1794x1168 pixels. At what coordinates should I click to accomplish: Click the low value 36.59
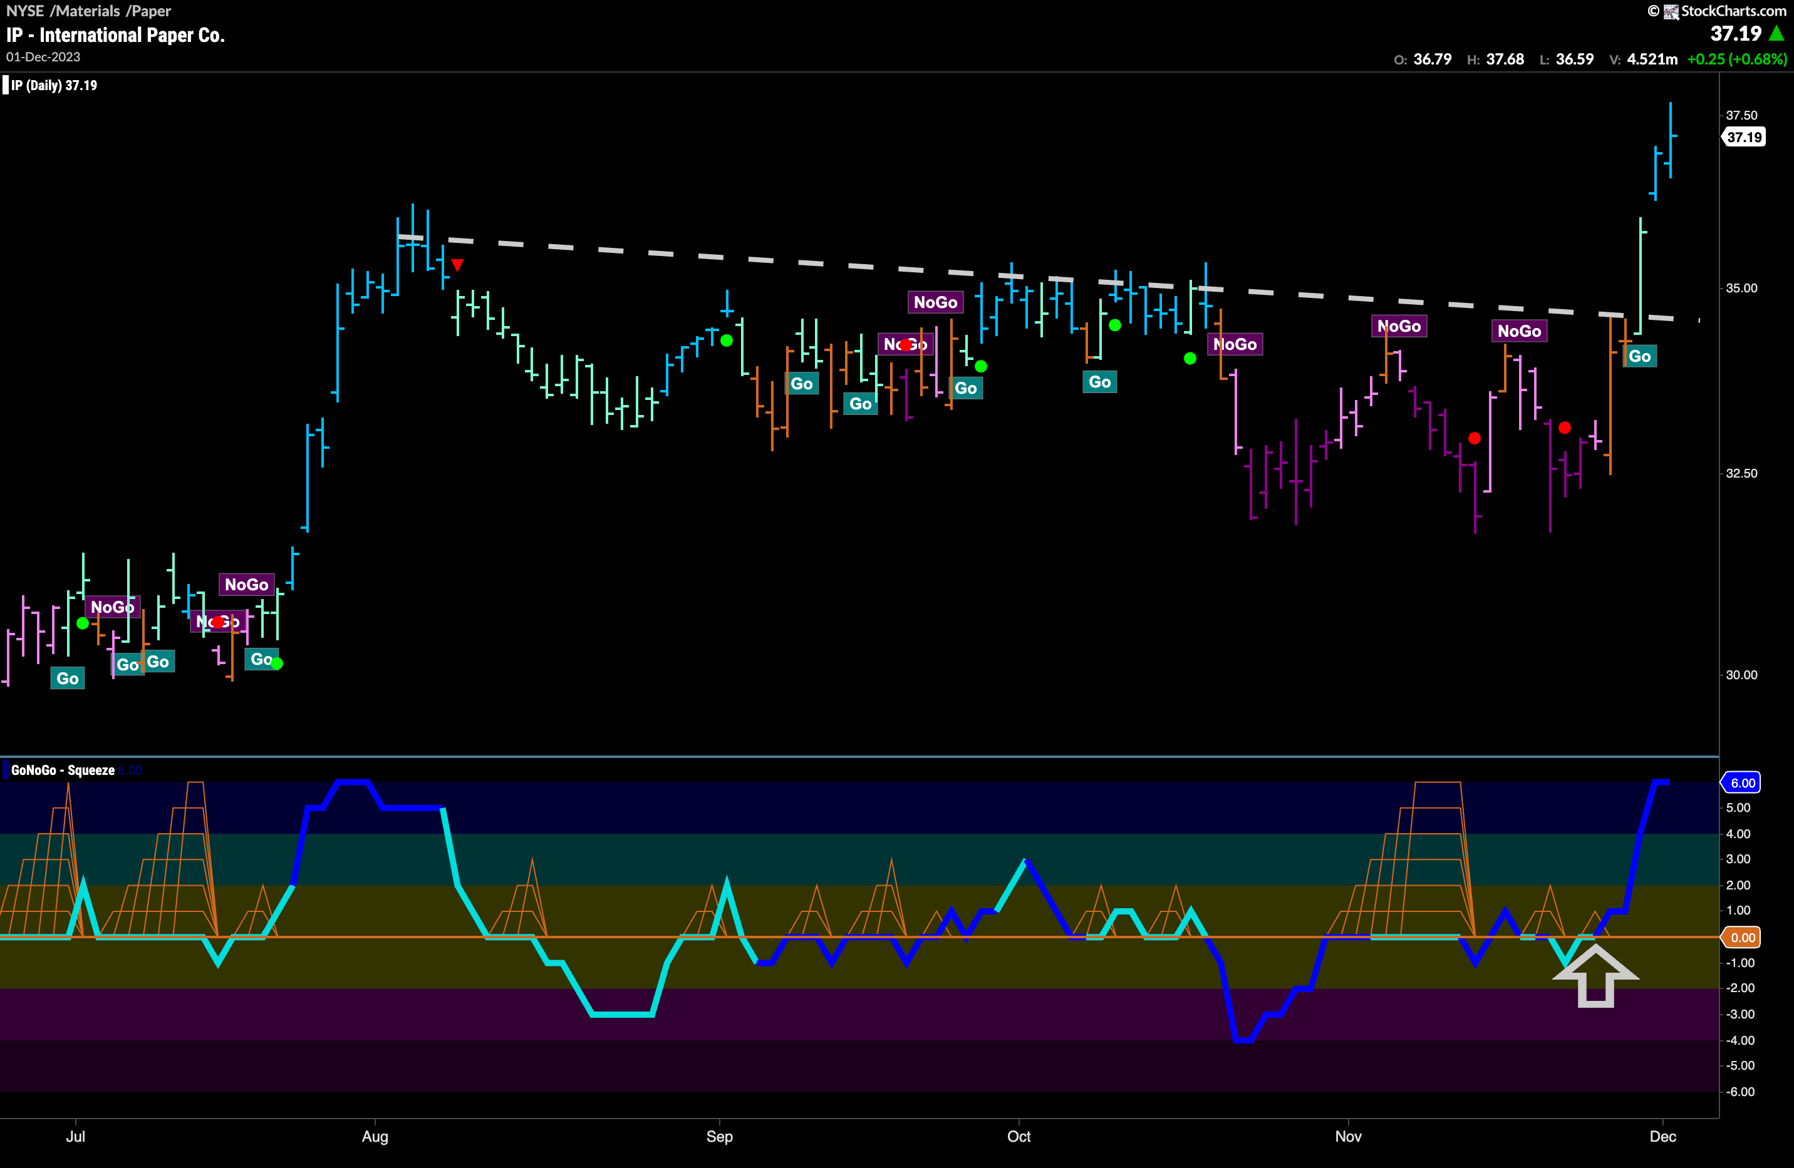(1575, 59)
